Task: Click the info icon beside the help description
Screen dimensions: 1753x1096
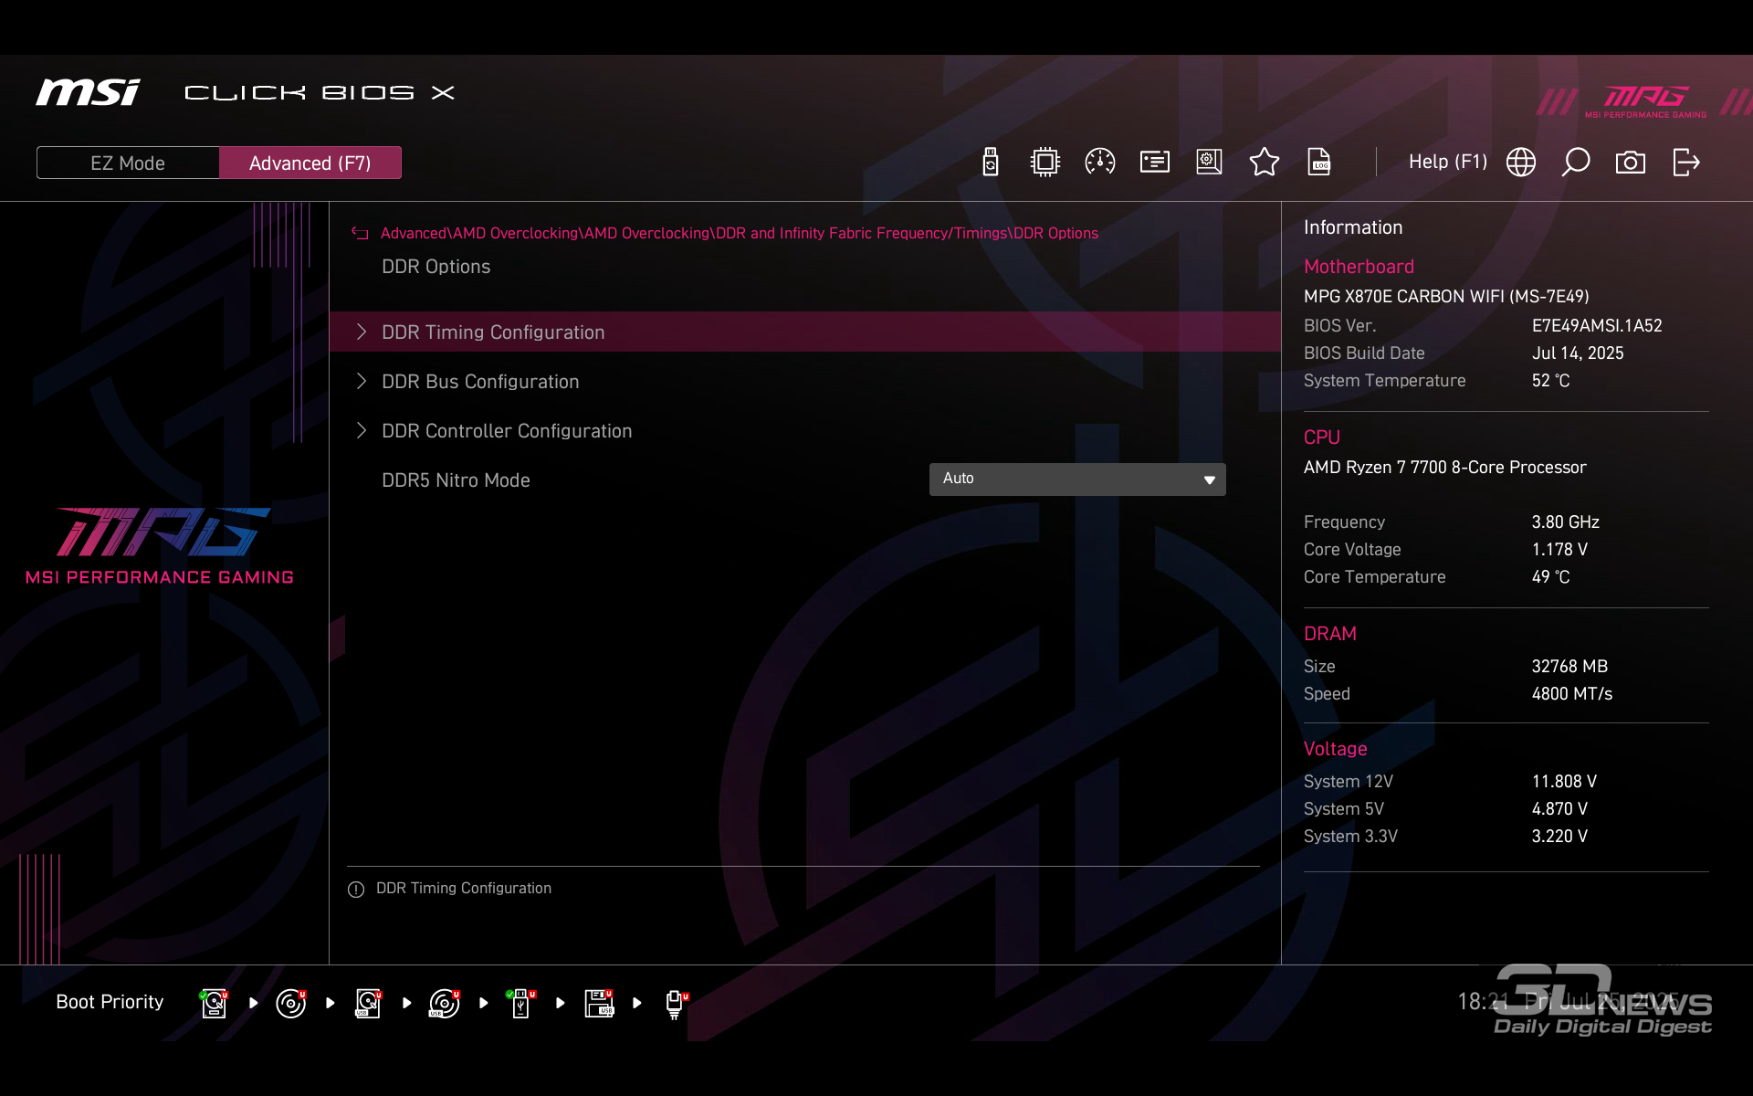Action: click(356, 890)
